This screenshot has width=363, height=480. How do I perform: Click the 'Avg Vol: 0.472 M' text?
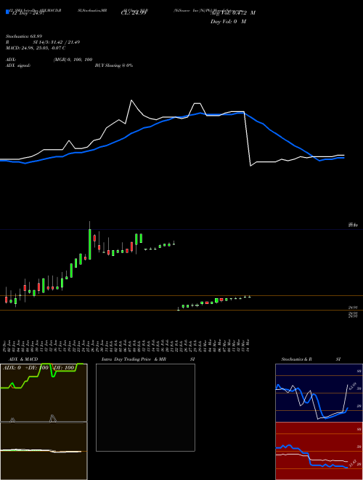[233, 13]
